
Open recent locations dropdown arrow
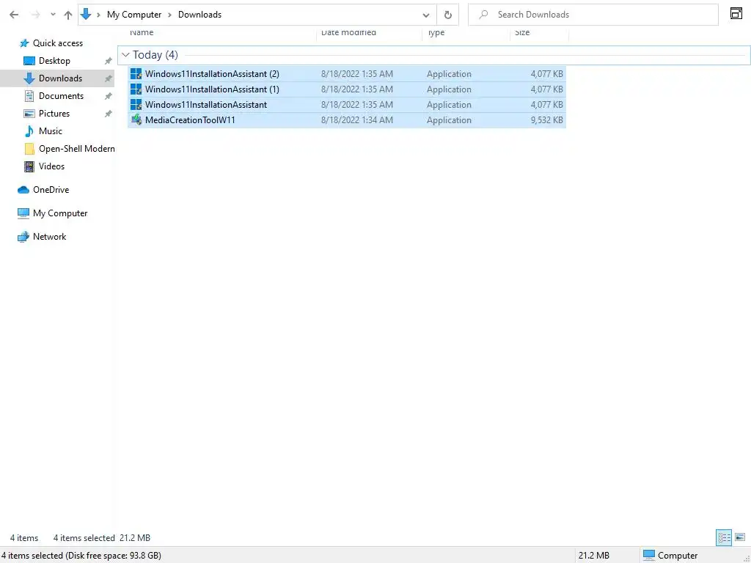53,15
